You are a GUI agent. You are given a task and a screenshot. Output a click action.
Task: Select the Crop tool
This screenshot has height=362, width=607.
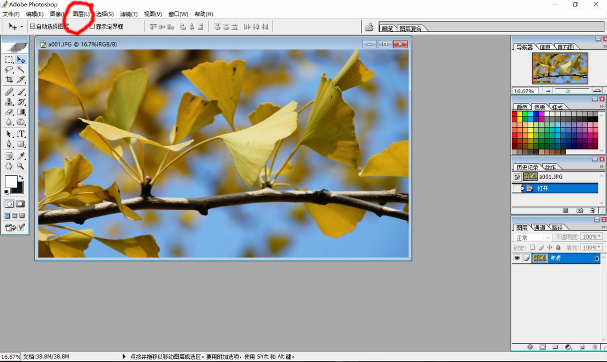[x=9, y=79]
